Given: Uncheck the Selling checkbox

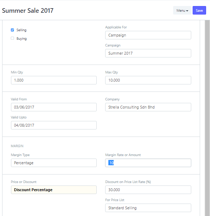Looking at the screenshot, I should point(12,30).
